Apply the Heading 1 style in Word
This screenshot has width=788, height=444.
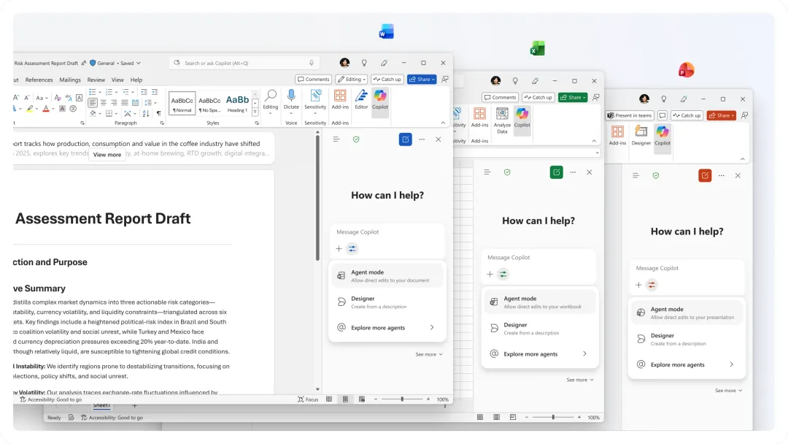237,103
